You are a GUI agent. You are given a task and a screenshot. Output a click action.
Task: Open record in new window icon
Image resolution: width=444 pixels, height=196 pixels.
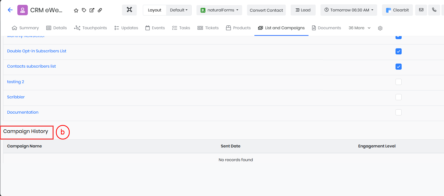click(x=92, y=10)
